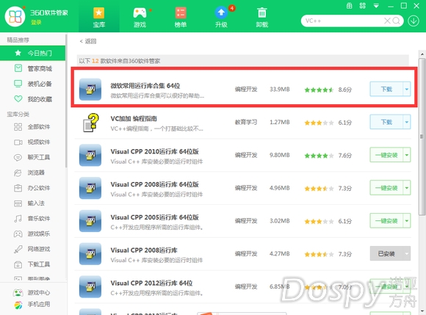426x315 pixels.
Task: Clear the search box with X icon
Action: pos(387,21)
